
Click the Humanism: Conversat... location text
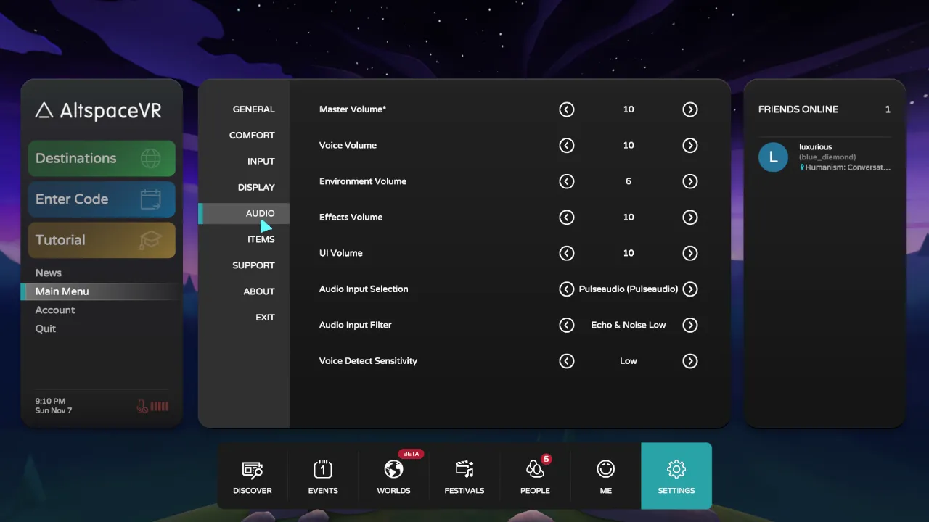click(848, 167)
